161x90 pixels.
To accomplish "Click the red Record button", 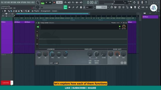I will [x=54, y=2].
